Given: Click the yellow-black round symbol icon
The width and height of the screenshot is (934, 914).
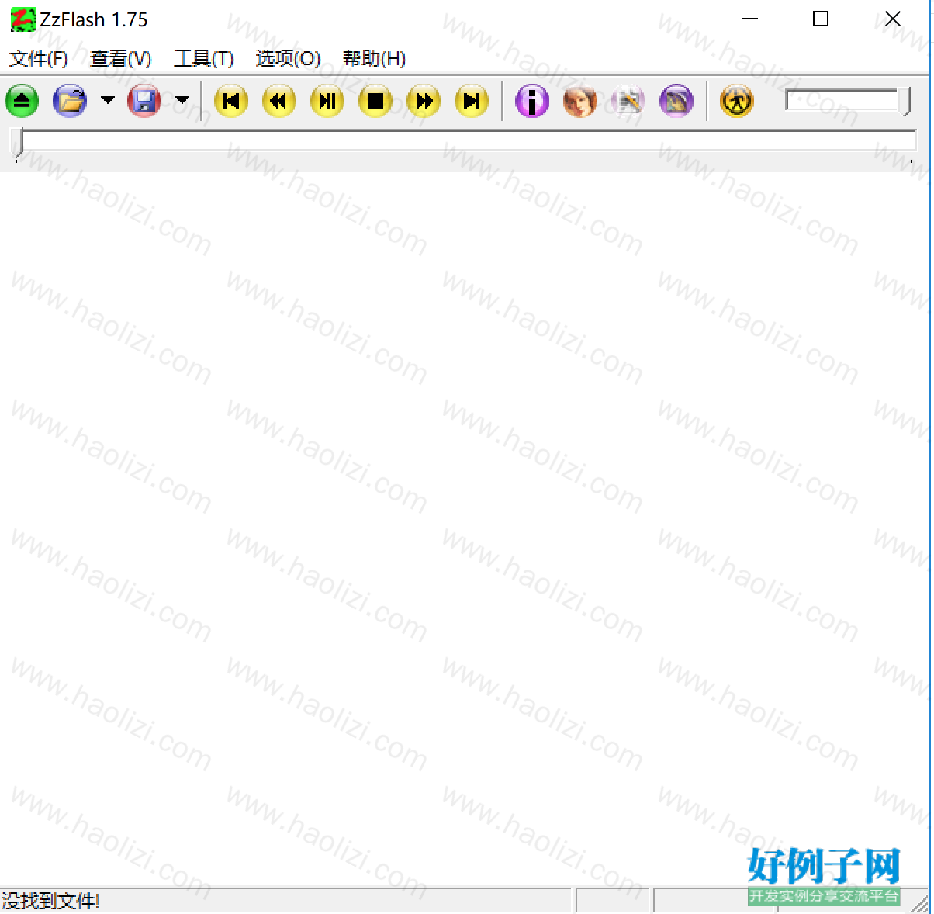Looking at the screenshot, I should click(x=737, y=101).
